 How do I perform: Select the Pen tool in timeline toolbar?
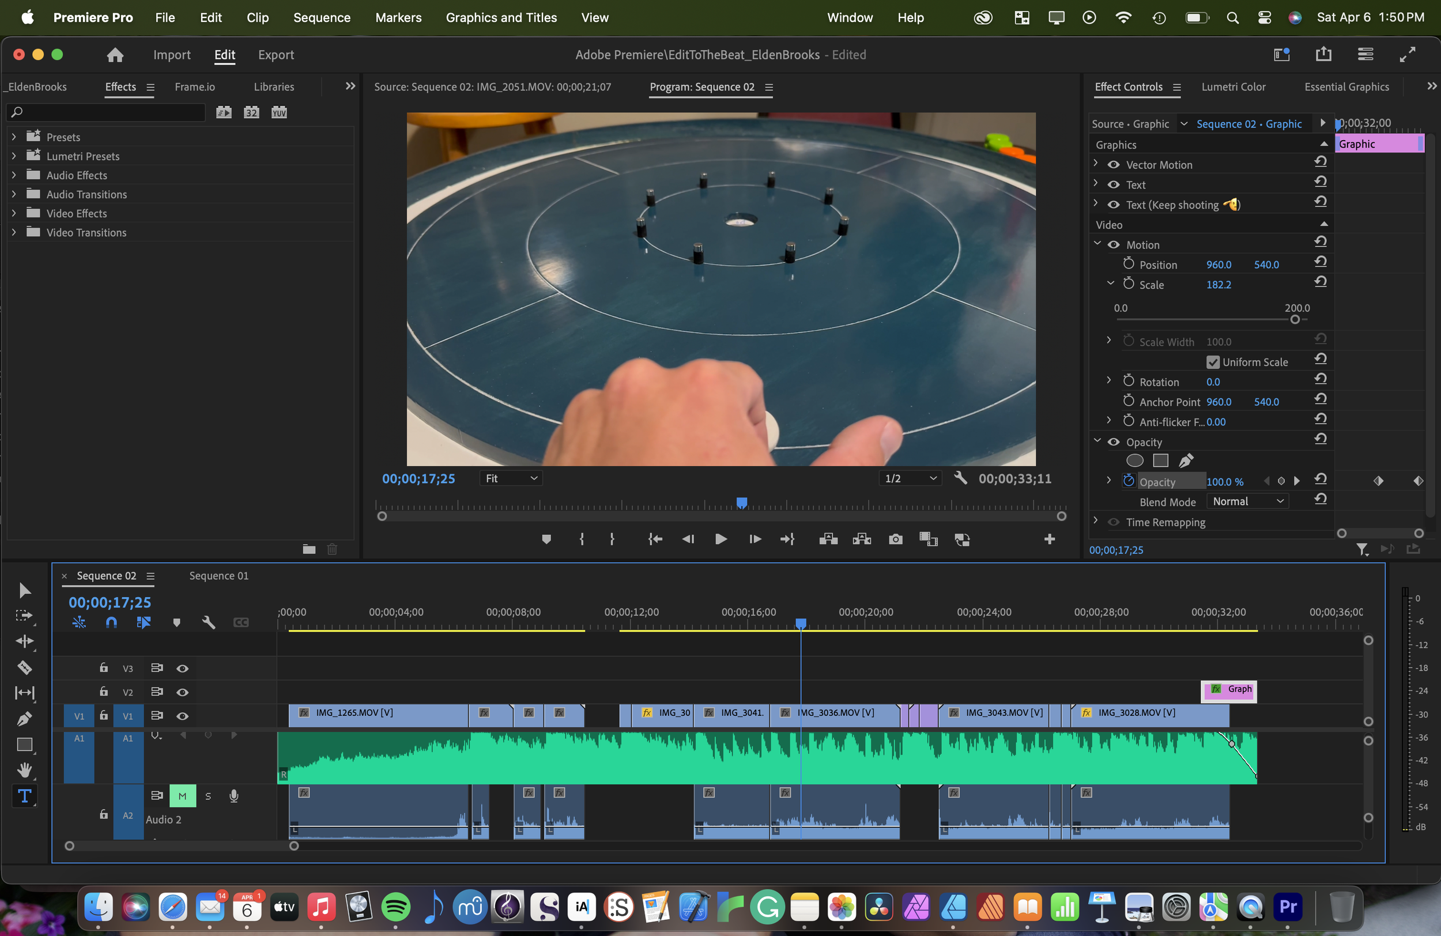pos(24,719)
